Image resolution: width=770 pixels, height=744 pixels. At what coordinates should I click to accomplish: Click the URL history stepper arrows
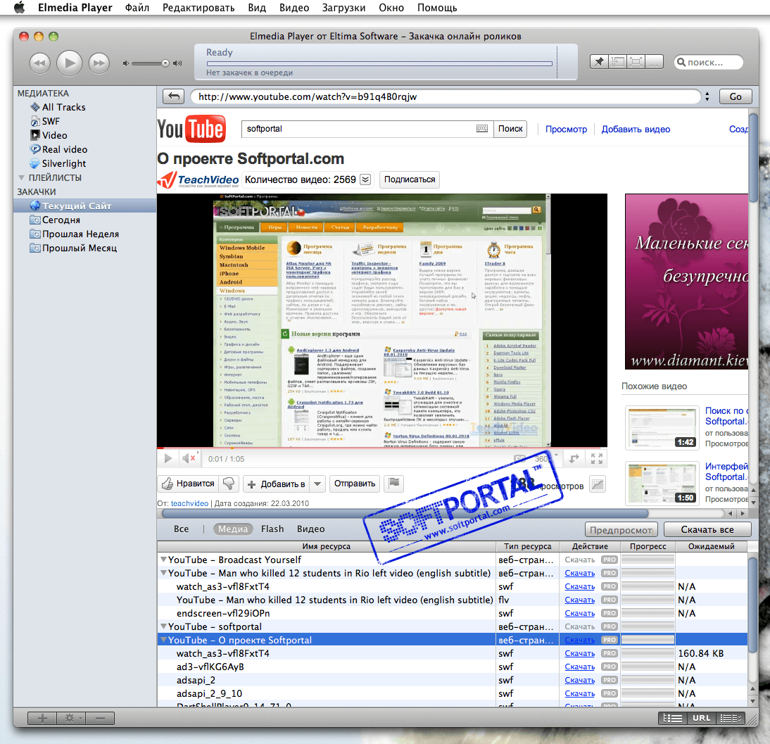click(707, 96)
